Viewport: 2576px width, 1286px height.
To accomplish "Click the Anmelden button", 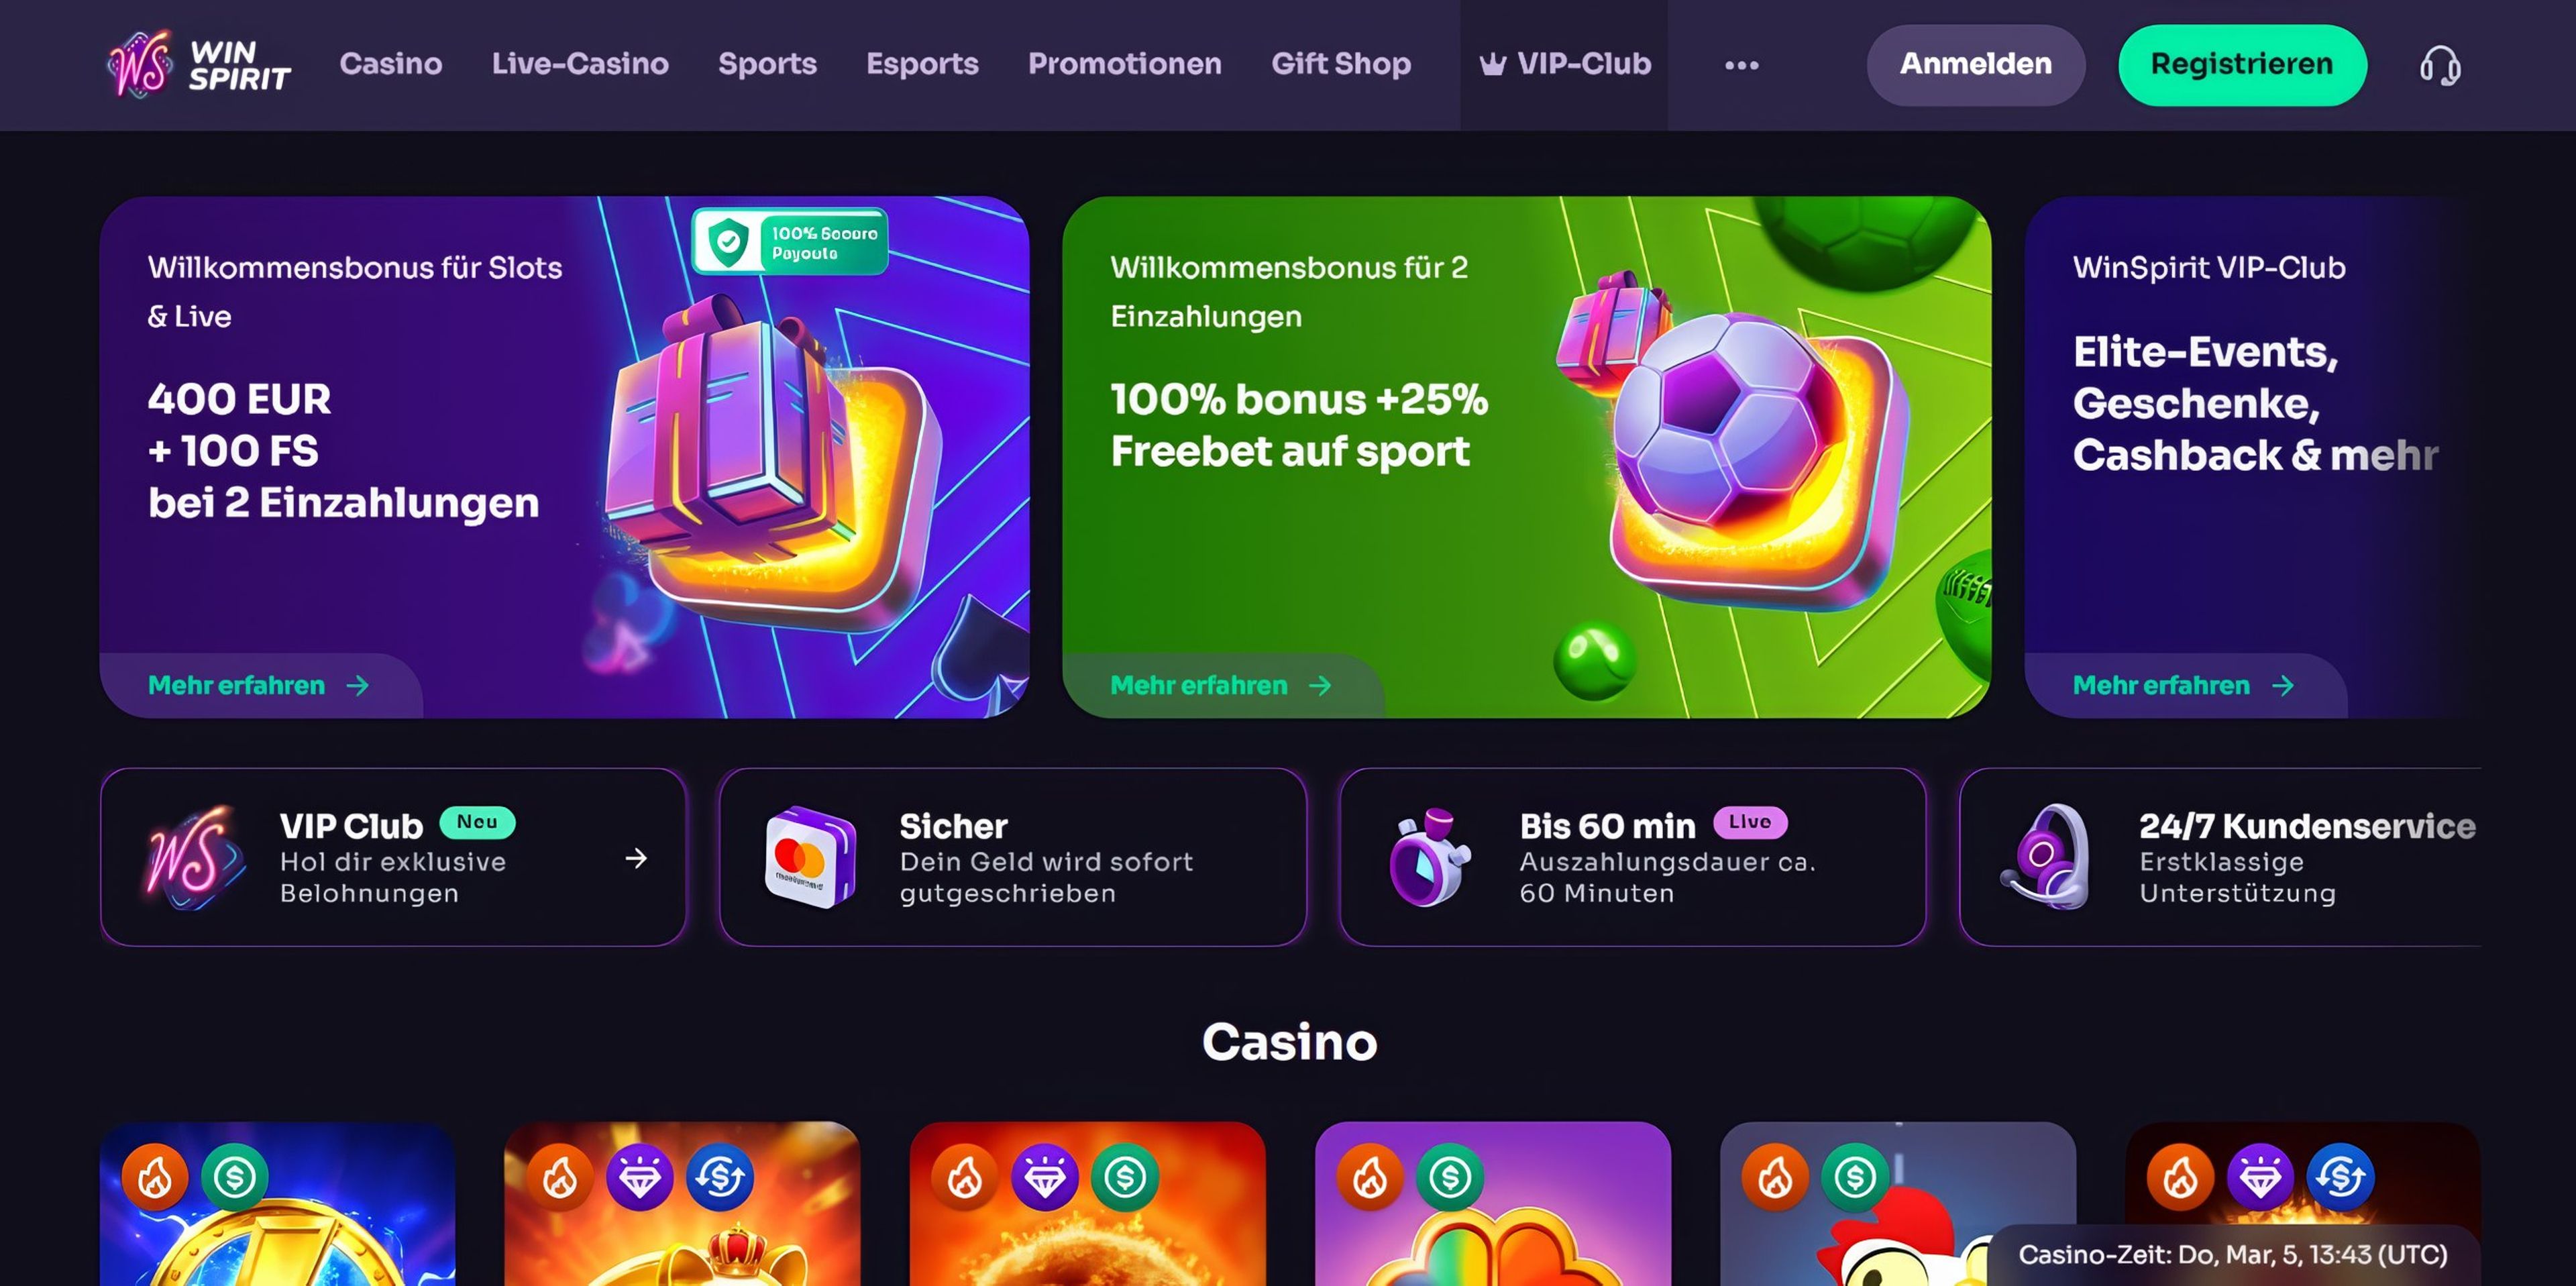I will coord(1975,65).
